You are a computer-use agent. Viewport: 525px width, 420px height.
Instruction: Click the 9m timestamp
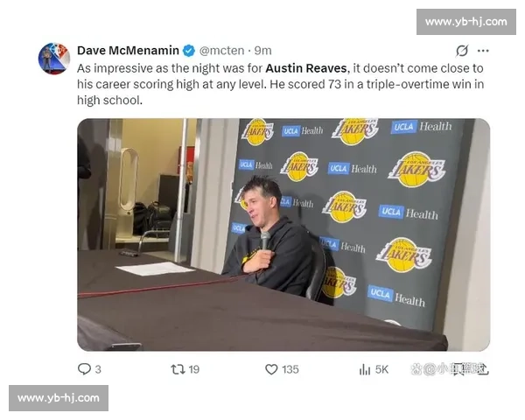tap(262, 51)
